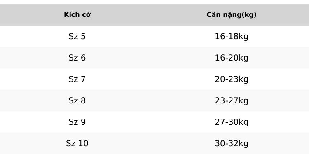The width and height of the screenshot is (309, 154).
Task: Click the Kích cỡ column header
Action: tap(77, 15)
